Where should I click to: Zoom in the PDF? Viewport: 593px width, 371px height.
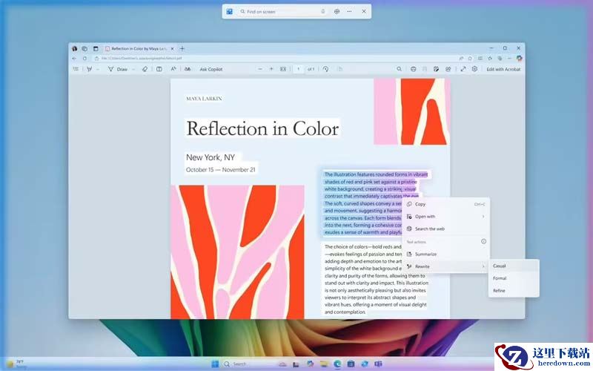click(x=271, y=69)
